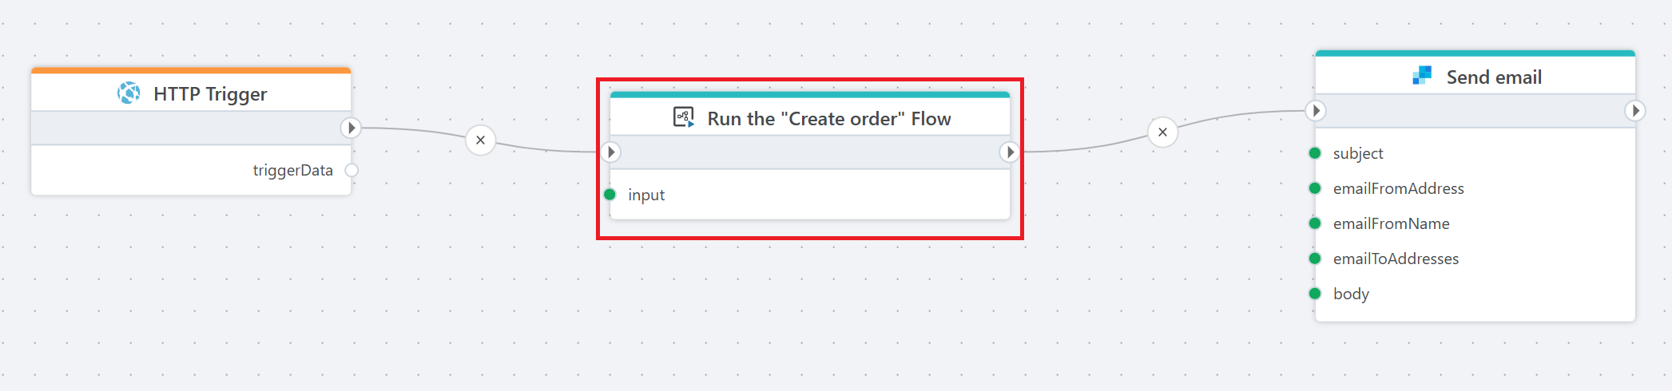Select the subject input port
The image size is (1672, 391).
point(1315,153)
